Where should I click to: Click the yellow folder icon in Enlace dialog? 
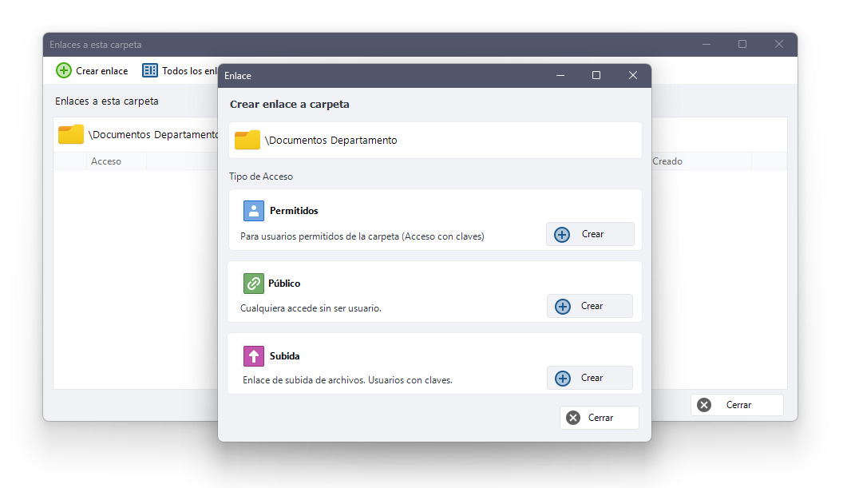click(247, 140)
